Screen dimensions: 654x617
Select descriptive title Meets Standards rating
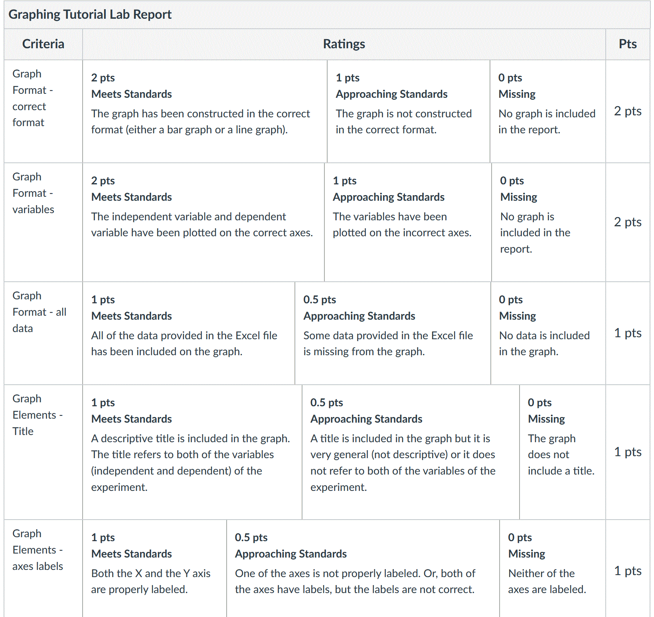click(x=192, y=452)
